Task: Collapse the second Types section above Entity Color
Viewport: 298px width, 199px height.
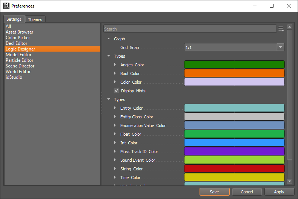Action: [109, 99]
